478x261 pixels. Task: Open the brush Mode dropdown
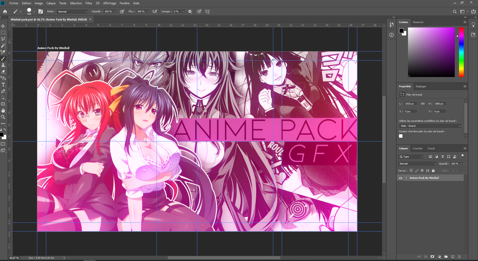click(x=73, y=11)
